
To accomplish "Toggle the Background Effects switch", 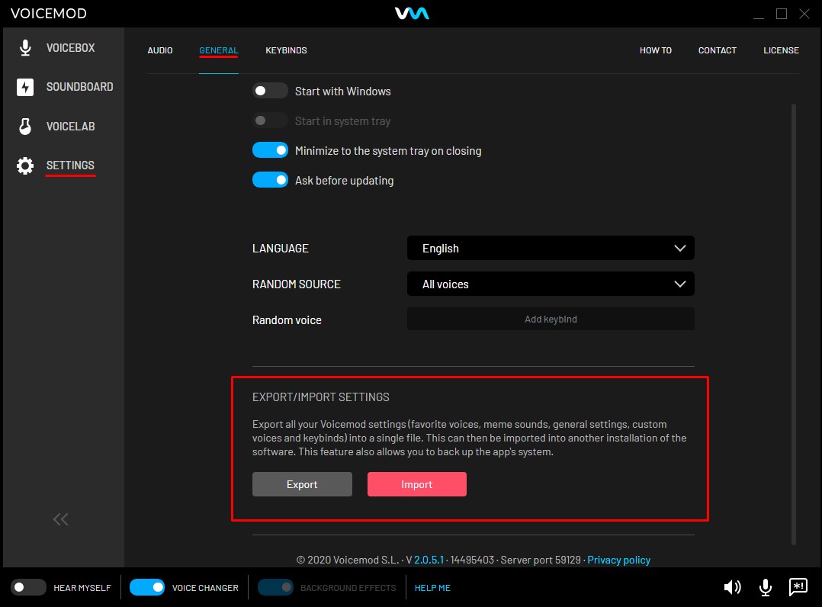I will click(275, 587).
